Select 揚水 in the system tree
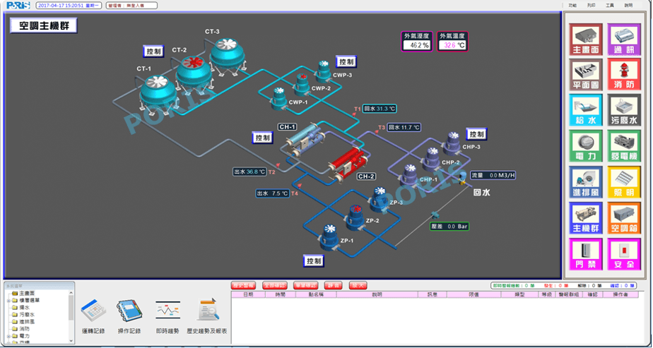 [x=25, y=308]
